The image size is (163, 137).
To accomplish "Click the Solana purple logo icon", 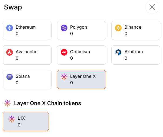I will tap(10, 77).
